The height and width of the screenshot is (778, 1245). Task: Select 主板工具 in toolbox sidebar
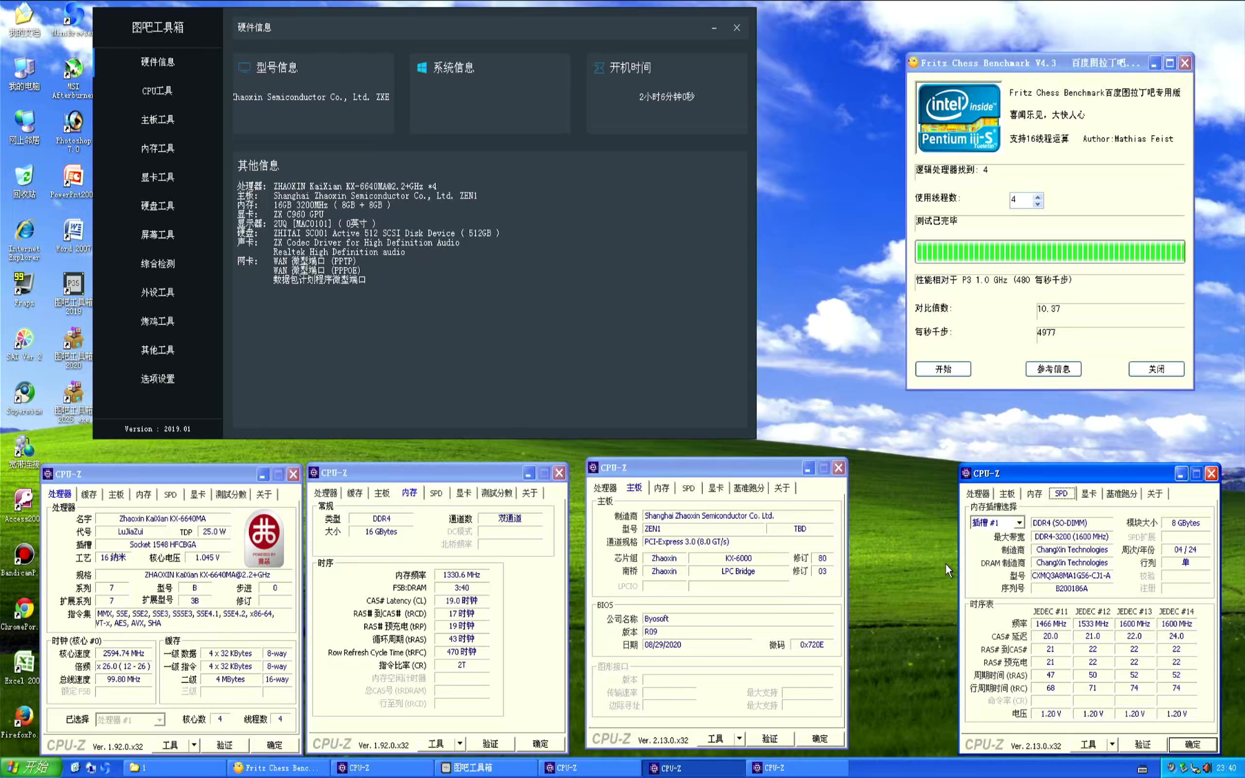[157, 120]
